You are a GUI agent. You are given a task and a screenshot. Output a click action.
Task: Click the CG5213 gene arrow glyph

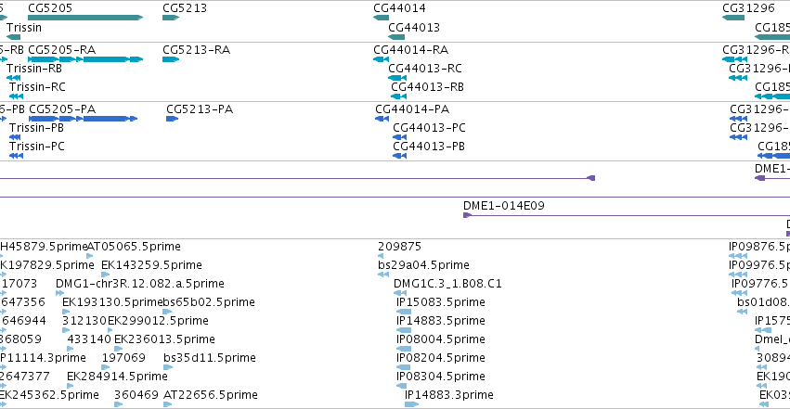(171, 18)
